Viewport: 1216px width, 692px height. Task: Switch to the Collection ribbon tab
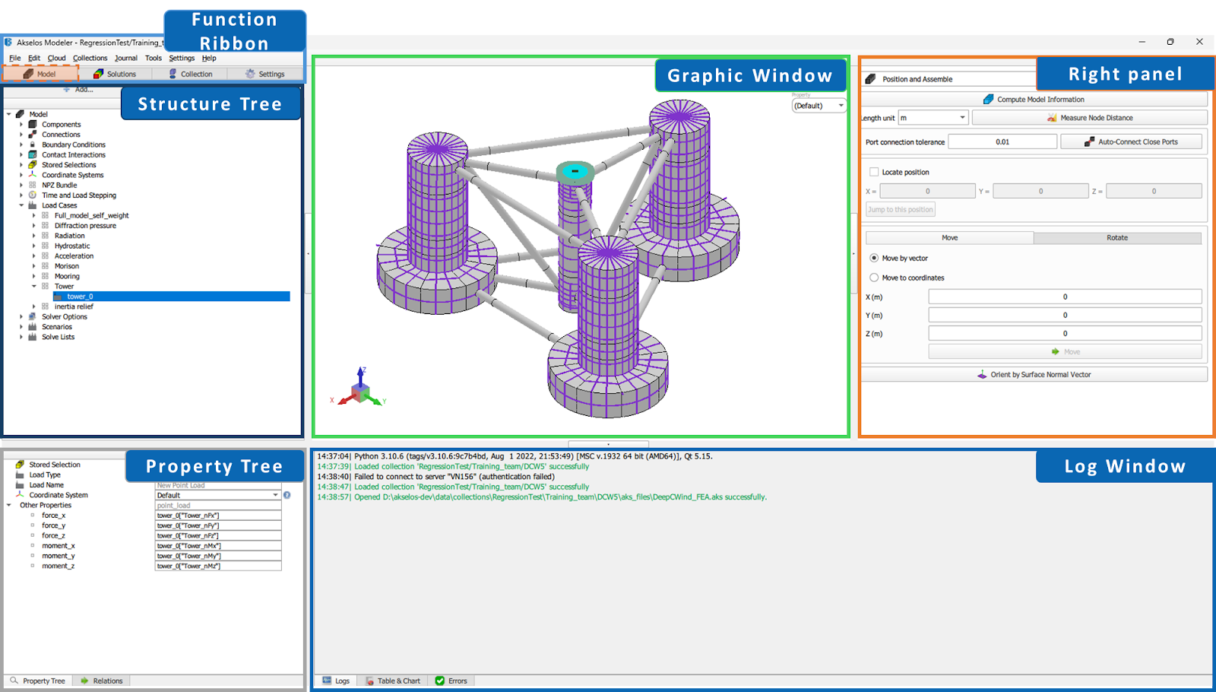coord(190,74)
